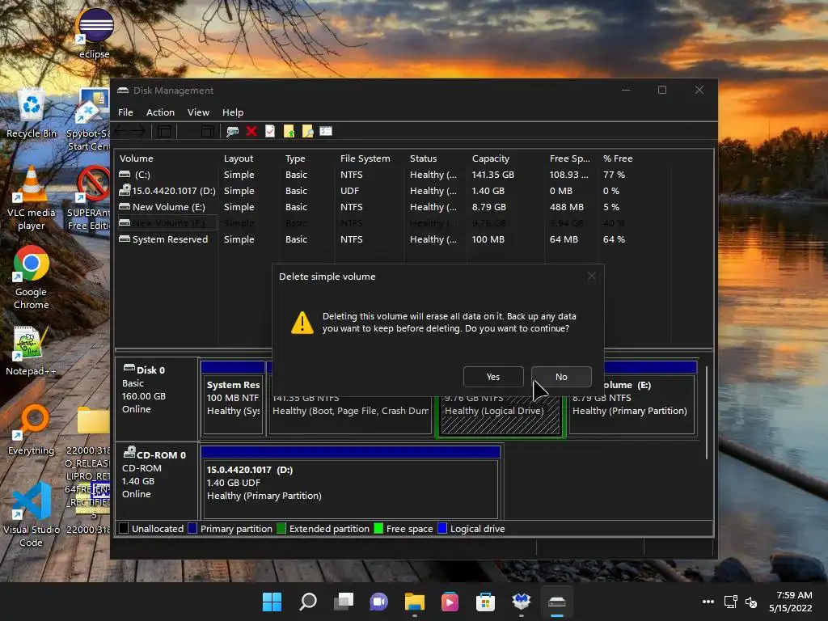Image resolution: width=828 pixels, height=621 pixels.
Task: Click the Free space legend green swatch
Action: (x=378, y=529)
